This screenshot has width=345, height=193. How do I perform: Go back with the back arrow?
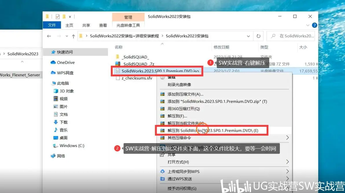(49, 36)
